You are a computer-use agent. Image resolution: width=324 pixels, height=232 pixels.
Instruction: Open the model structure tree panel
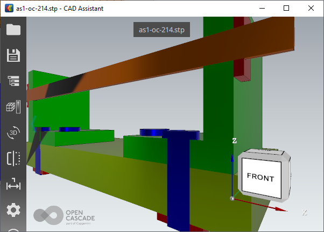[x=13, y=81]
